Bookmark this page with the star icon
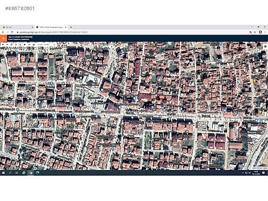The image size is (268, 201). click(255, 32)
